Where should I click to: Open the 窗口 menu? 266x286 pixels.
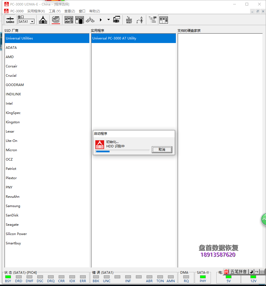[x=82, y=11]
